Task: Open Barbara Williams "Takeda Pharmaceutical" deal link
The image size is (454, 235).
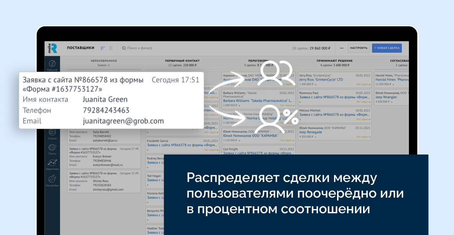Action: tap(258, 101)
